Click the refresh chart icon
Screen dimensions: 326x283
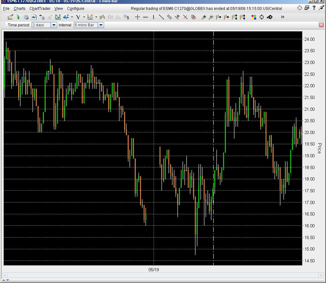[262, 17]
